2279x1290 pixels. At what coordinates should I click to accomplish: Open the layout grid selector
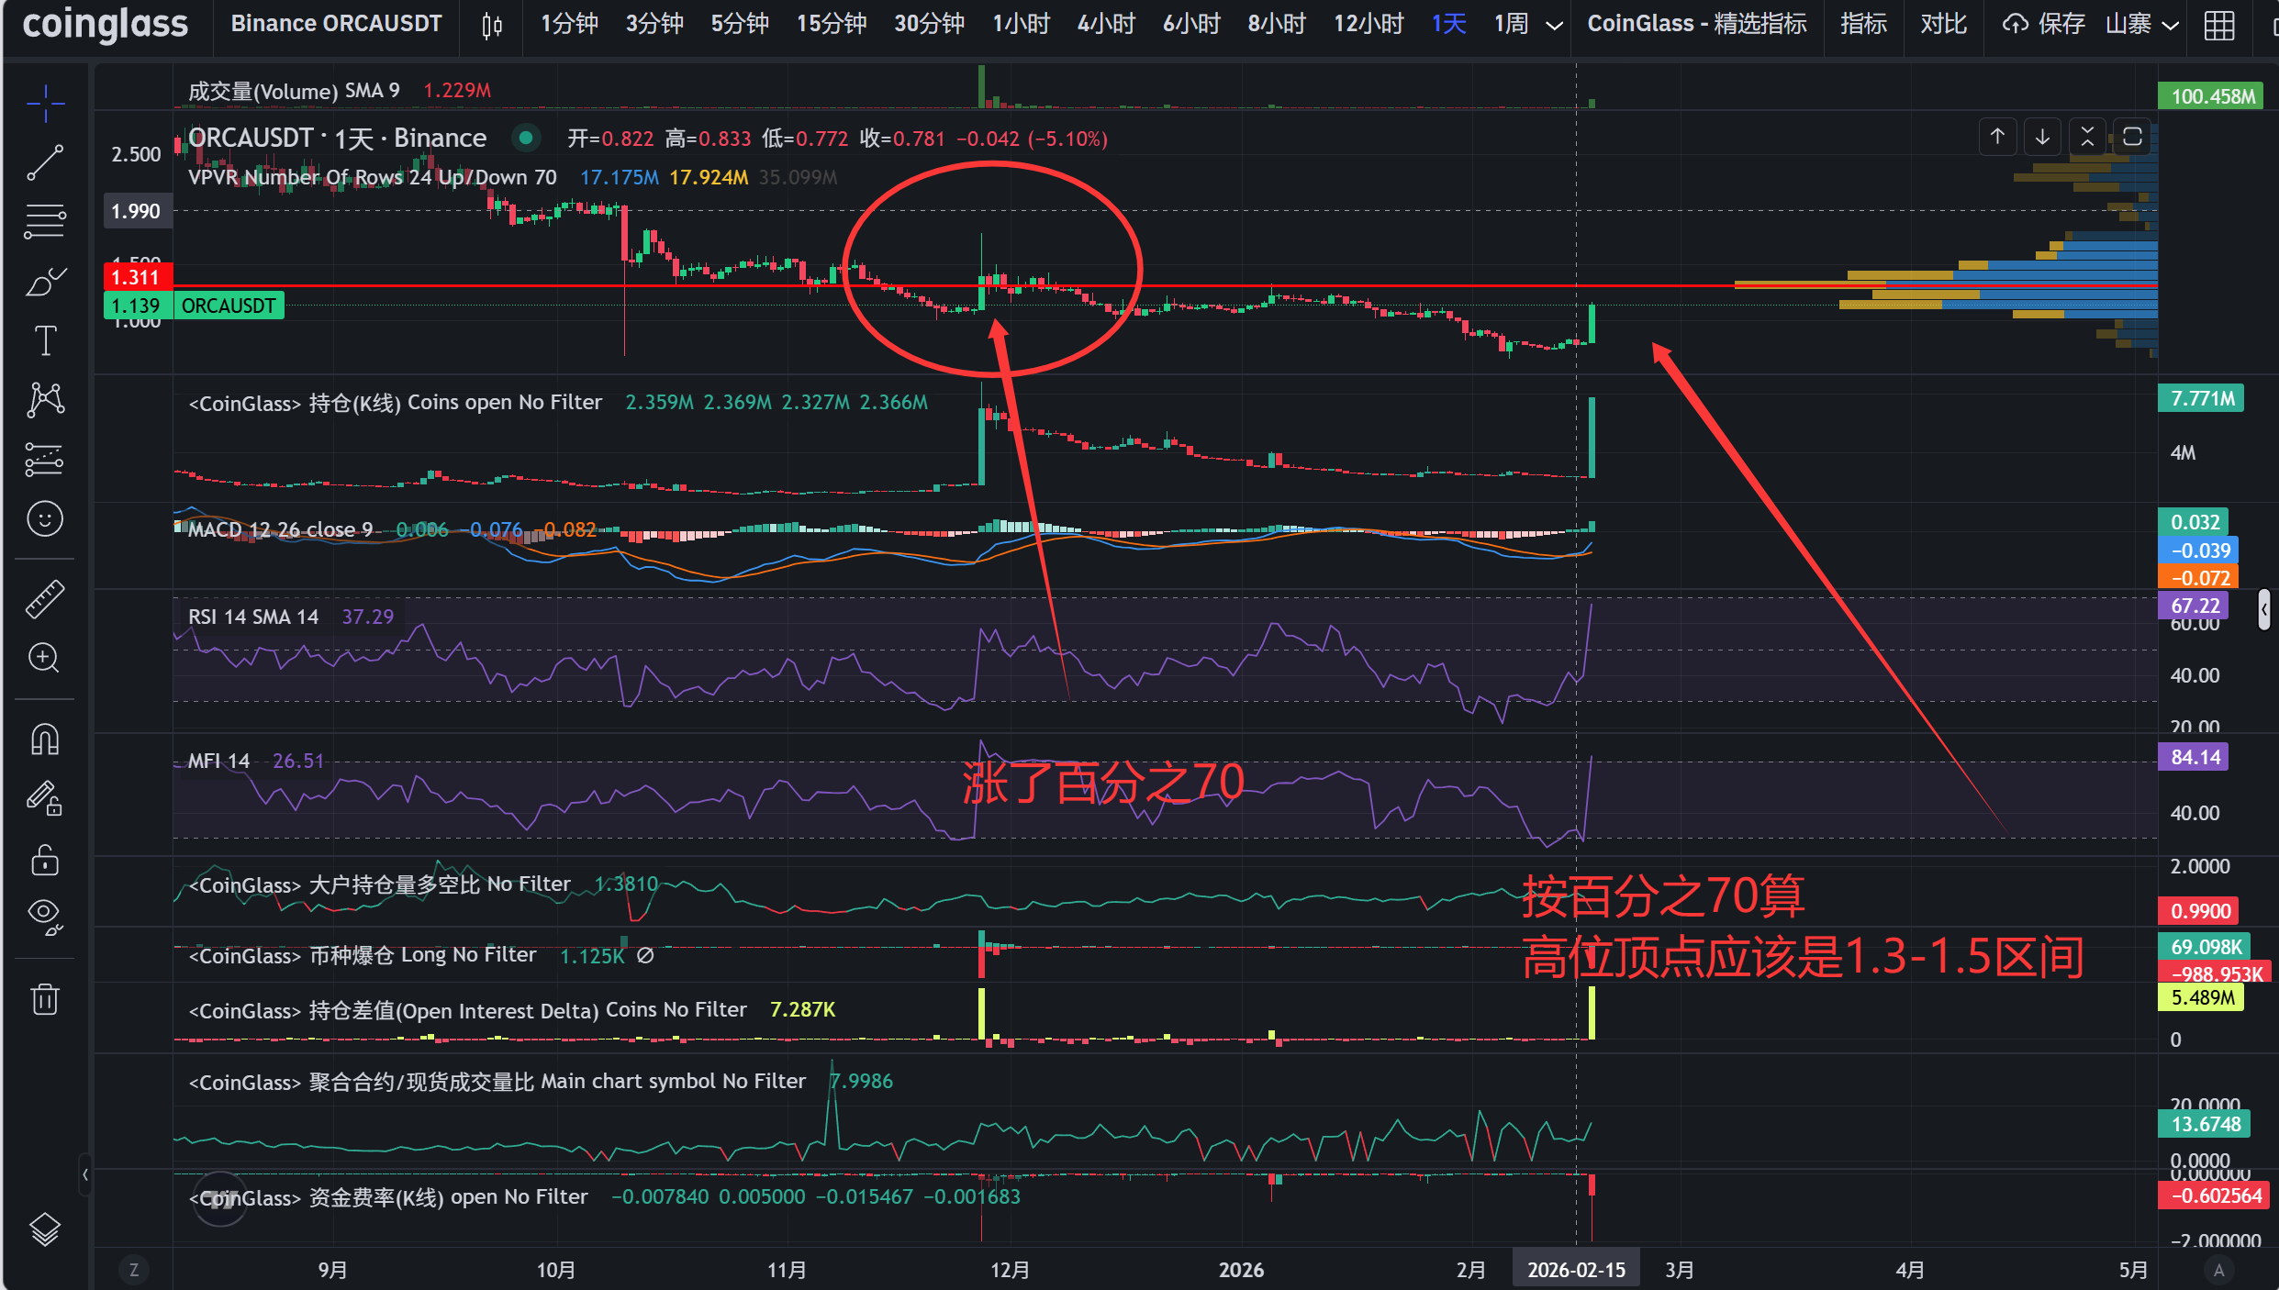(x=2218, y=25)
